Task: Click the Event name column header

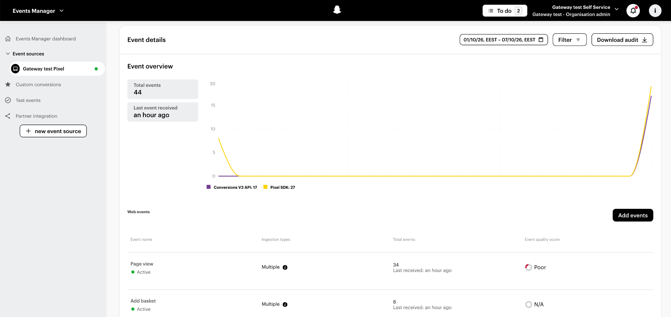Action: [141, 240]
